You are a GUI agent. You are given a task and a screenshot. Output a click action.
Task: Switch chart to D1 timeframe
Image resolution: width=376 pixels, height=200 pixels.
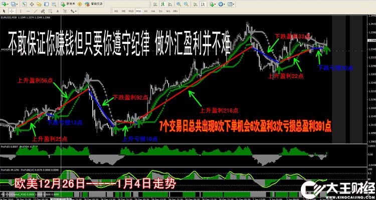160,11
